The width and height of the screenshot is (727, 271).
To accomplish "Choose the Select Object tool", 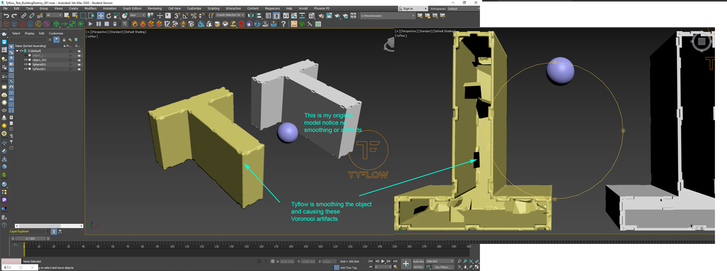I will point(67,16).
